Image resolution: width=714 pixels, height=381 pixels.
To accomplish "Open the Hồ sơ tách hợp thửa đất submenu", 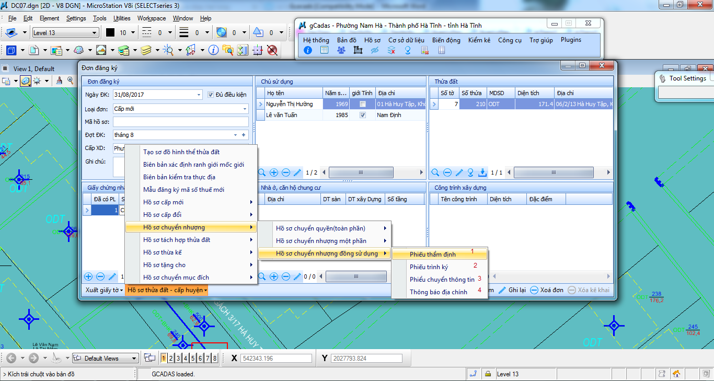I will 177,240.
